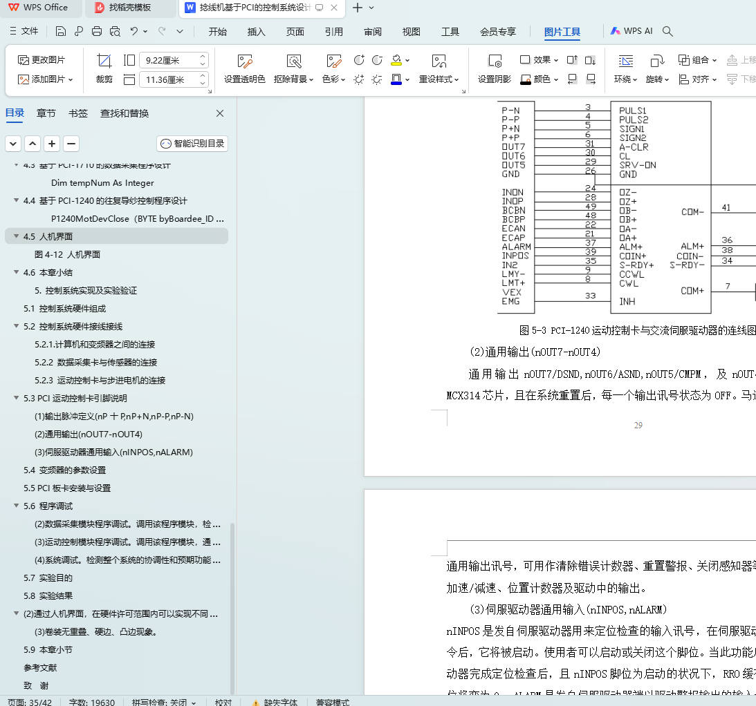The width and height of the screenshot is (756, 706).
Task: Open the 文件 file menu
Action: [x=24, y=31]
